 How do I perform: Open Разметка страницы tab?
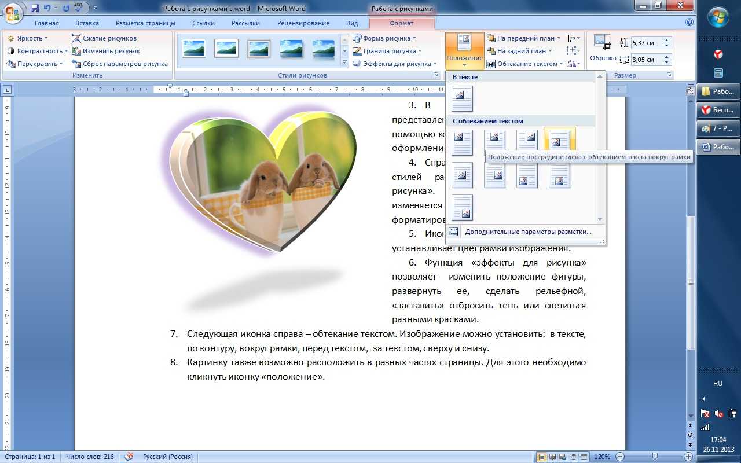click(145, 23)
